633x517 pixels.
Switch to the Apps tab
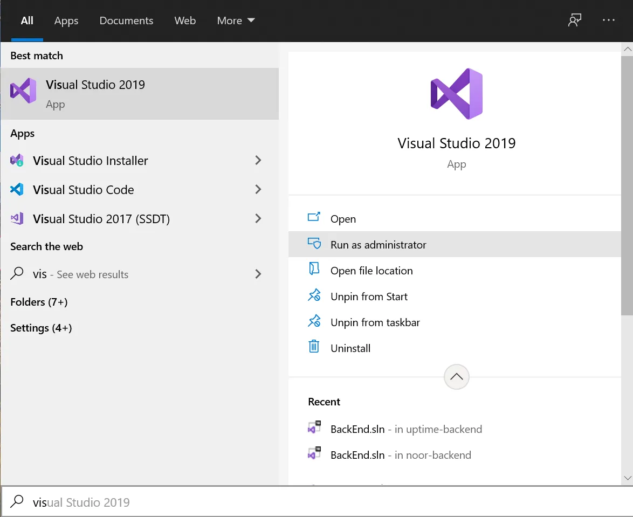[x=66, y=20]
